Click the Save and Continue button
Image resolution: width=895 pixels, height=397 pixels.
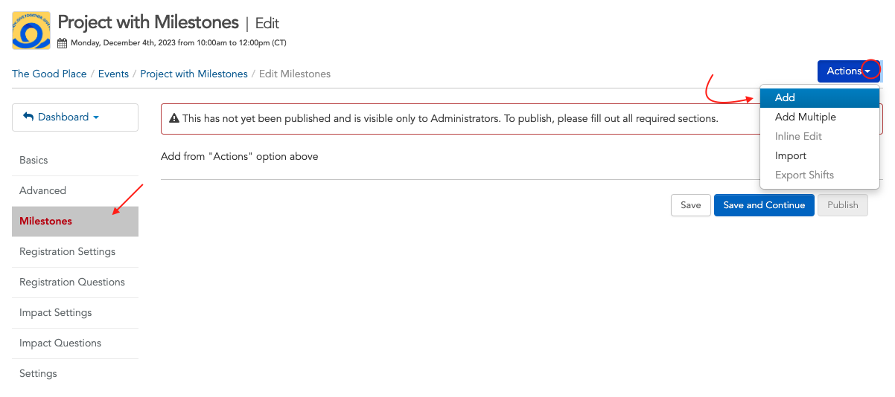point(764,205)
